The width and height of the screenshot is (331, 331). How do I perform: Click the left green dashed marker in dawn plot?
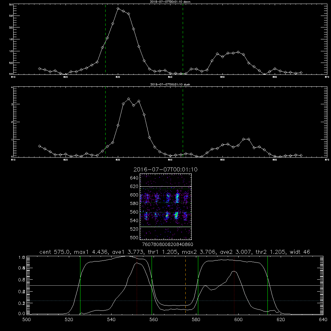(105, 39)
